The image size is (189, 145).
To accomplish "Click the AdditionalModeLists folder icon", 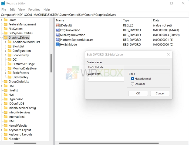I will (9, 42).
